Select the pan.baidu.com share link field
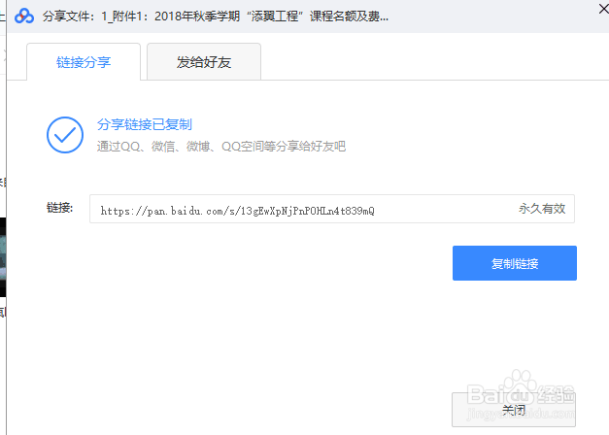The height and width of the screenshot is (435, 609). (332, 209)
